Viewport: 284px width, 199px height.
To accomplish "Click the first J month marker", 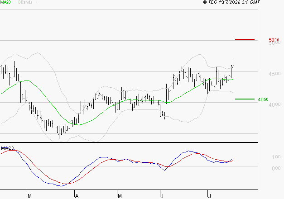I will (x=162, y=196).
